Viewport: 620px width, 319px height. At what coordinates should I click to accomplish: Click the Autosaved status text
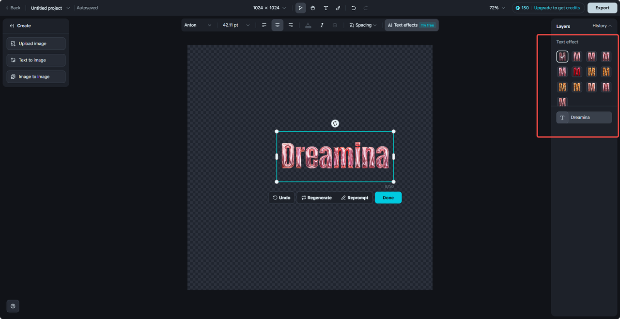click(87, 8)
